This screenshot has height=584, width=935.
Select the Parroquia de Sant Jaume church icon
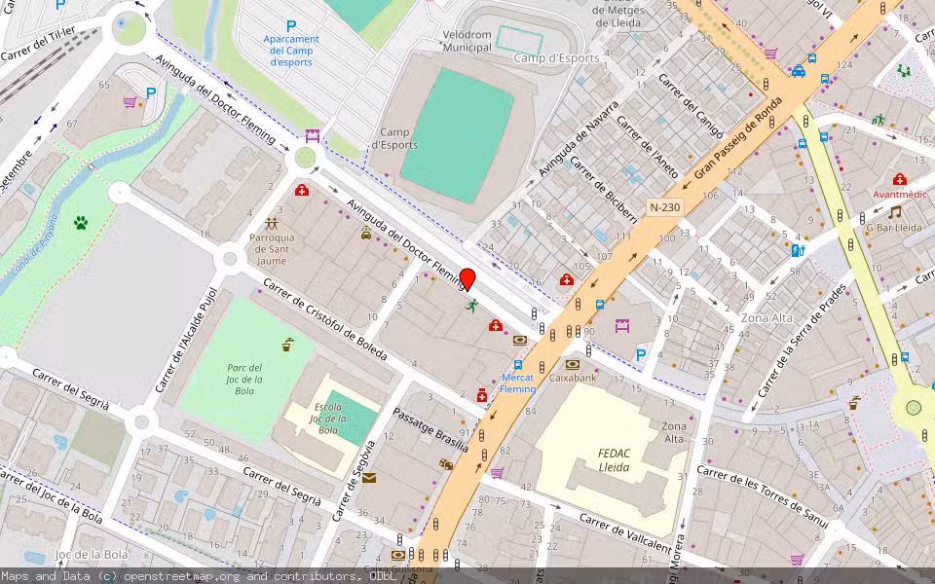coord(272,224)
